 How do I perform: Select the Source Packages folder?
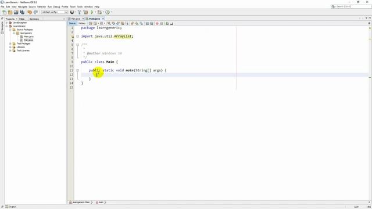(24, 30)
